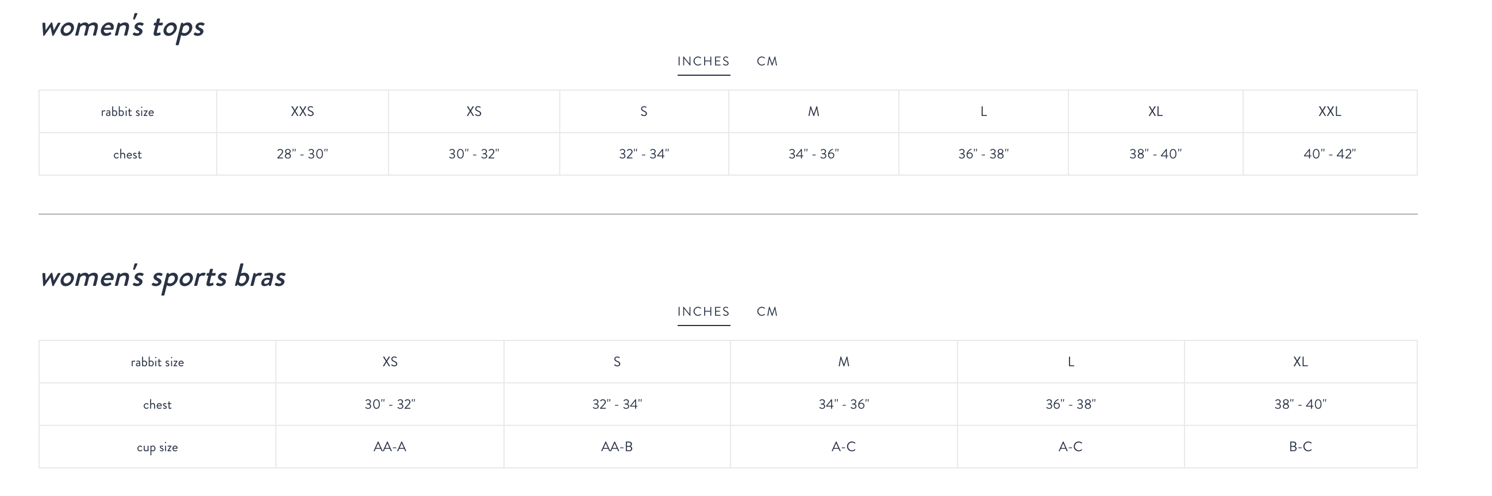Click the women's sports bras heading
This screenshot has width=1492, height=496.
pyautogui.click(x=163, y=277)
